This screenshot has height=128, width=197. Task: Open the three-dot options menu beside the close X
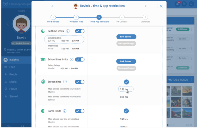157,6
